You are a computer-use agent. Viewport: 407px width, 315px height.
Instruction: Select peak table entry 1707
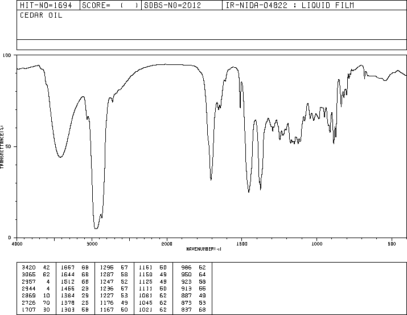coord(36,309)
